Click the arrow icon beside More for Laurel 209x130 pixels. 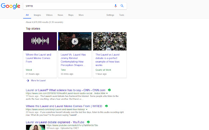[x=27, y=81]
